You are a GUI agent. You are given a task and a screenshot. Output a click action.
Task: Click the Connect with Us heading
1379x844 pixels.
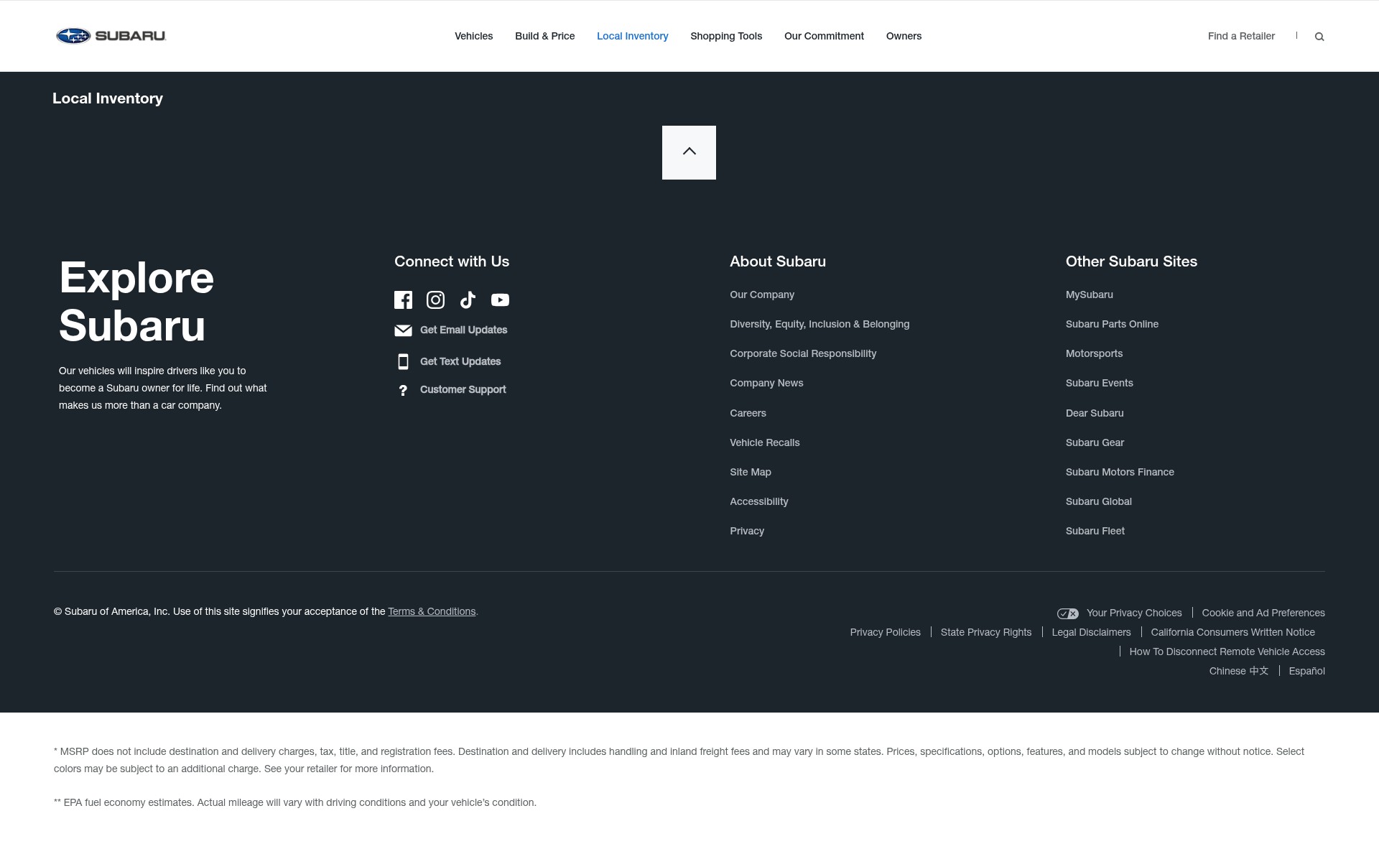click(x=452, y=261)
